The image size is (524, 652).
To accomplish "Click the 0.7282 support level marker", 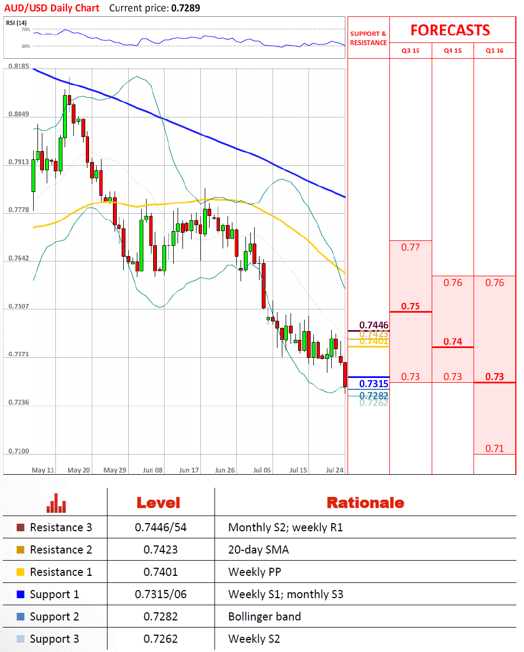I will pos(374,395).
